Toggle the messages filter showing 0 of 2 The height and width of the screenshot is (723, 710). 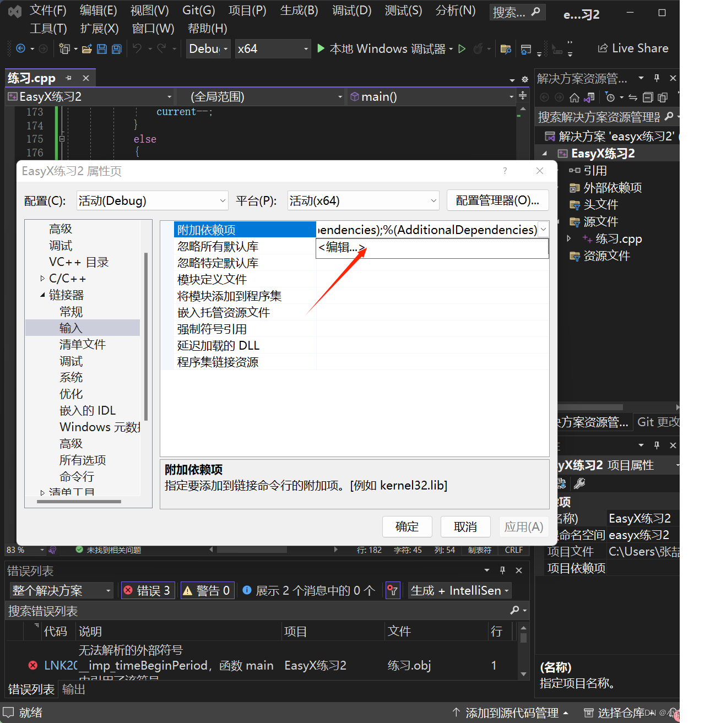pos(308,590)
